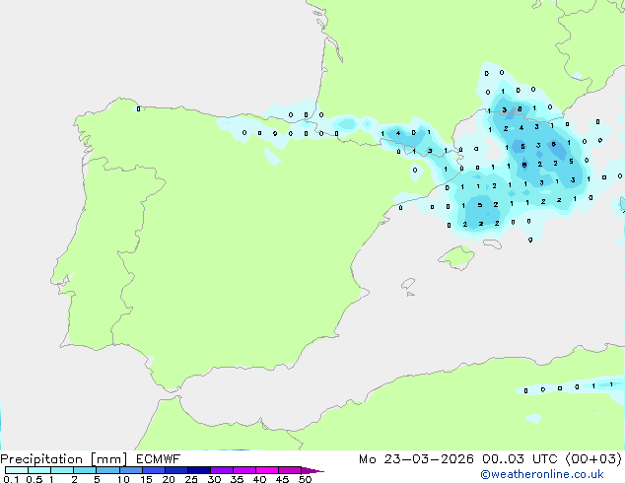Viewport: 625px width, 483px height.
Task: Click the date text 'Mo 23-03-2026'
Action: tap(416, 459)
